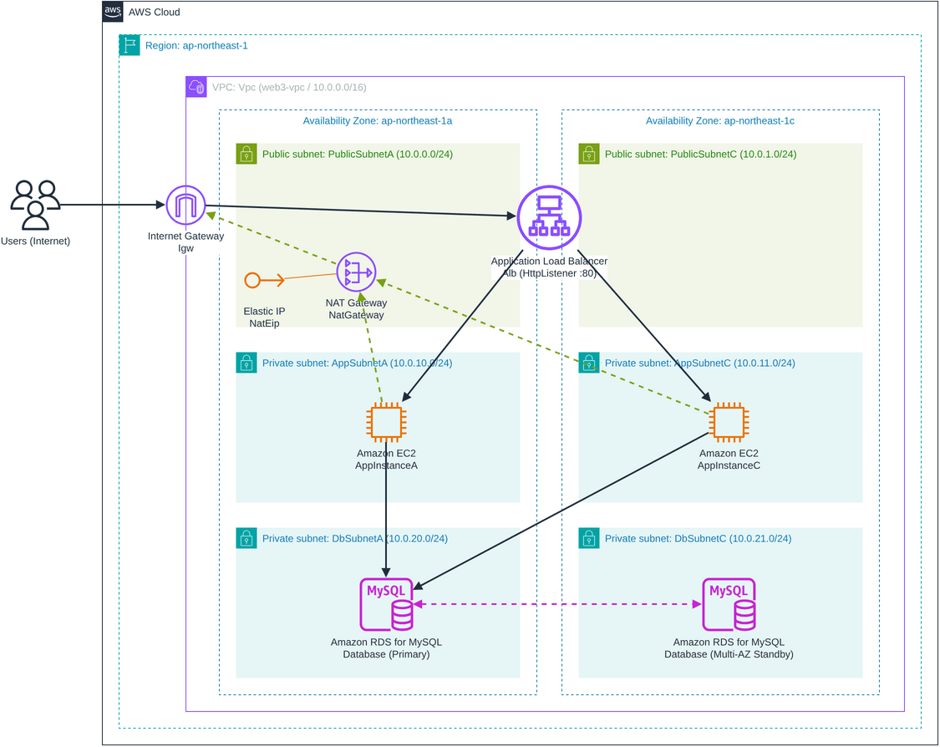Click "Availability Zone: ap-northeast-1c" label

click(720, 121)
